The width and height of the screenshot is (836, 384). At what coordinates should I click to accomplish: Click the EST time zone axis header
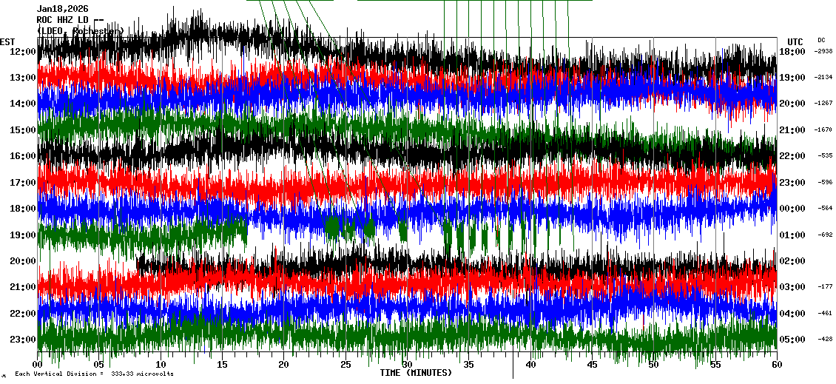7,41
